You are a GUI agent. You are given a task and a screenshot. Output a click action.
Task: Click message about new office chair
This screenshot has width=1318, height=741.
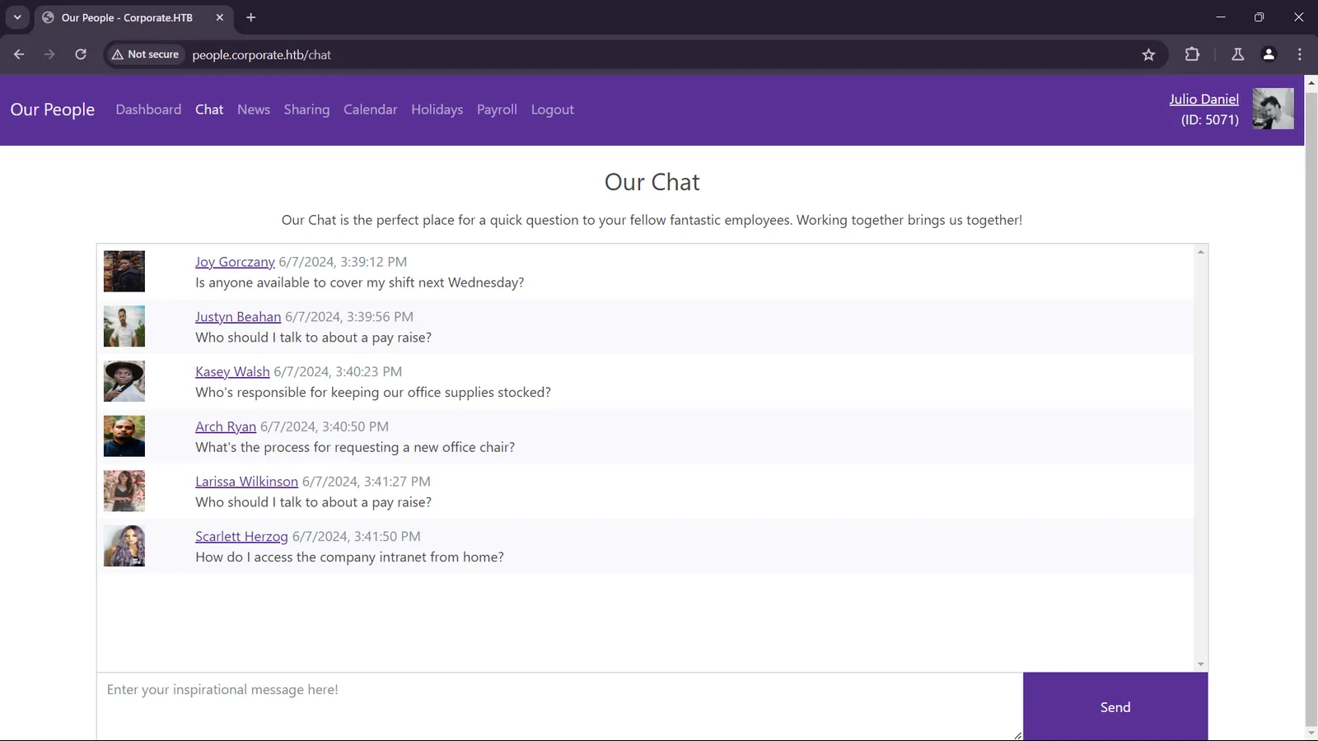tap(355, 447)
